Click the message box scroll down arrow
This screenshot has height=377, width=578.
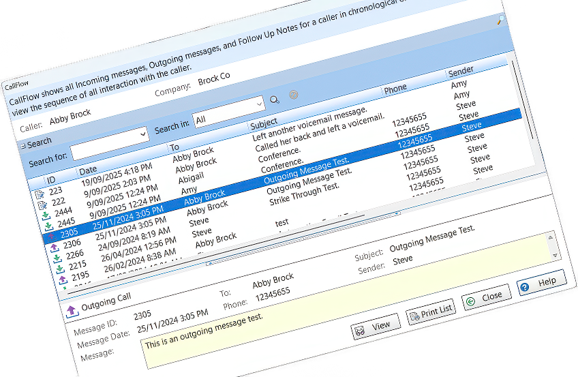[x=555, y=255]
